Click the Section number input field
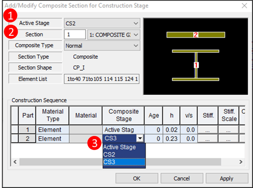This screenshot has height=188, width=253. (75, 35)
